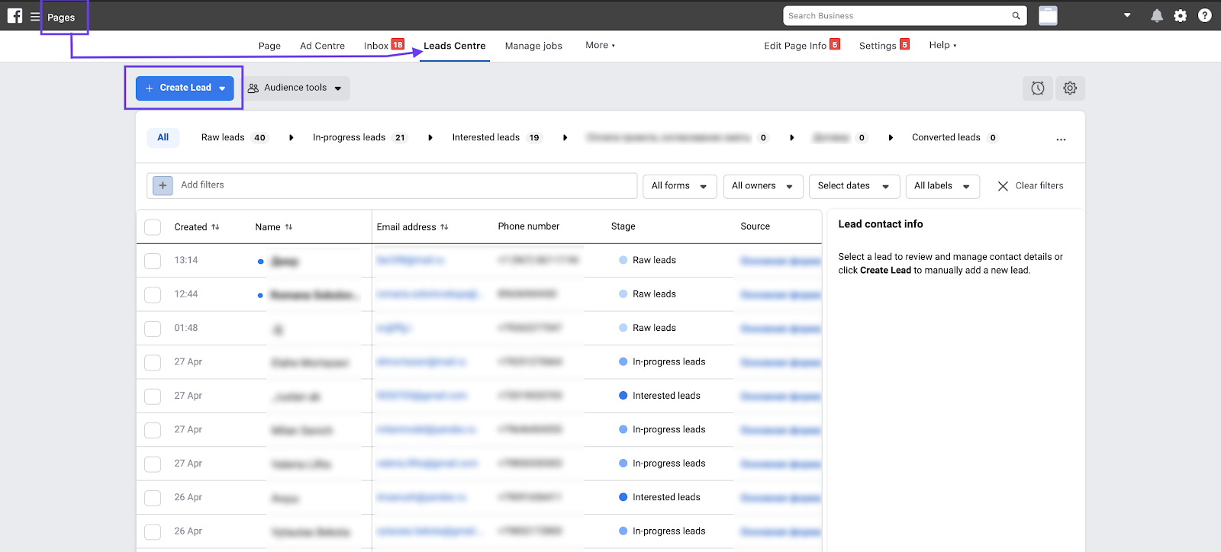Open the All forms dropdown
1221x552 pixels.
pyautogui.click(x=680, y=186)
